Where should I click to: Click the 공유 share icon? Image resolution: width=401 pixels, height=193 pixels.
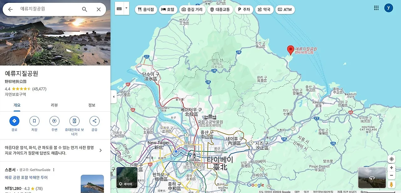pos(94,121)
